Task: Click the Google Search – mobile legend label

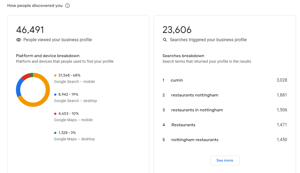Action: [74, 82]
